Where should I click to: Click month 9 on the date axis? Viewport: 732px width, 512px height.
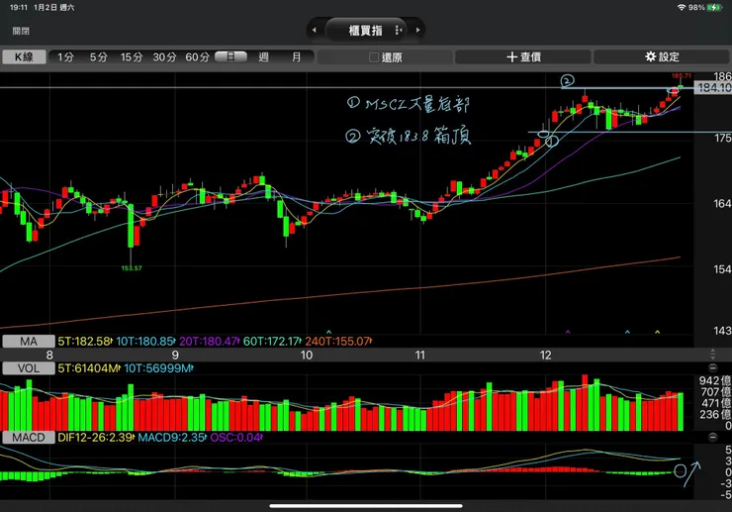(x=175, y=355)
